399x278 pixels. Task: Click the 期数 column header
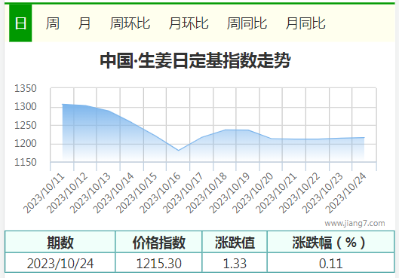tap(60, 242)
